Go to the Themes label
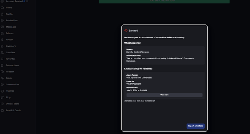Viewport: 250px width, 134px height. [x=10, y=91]
